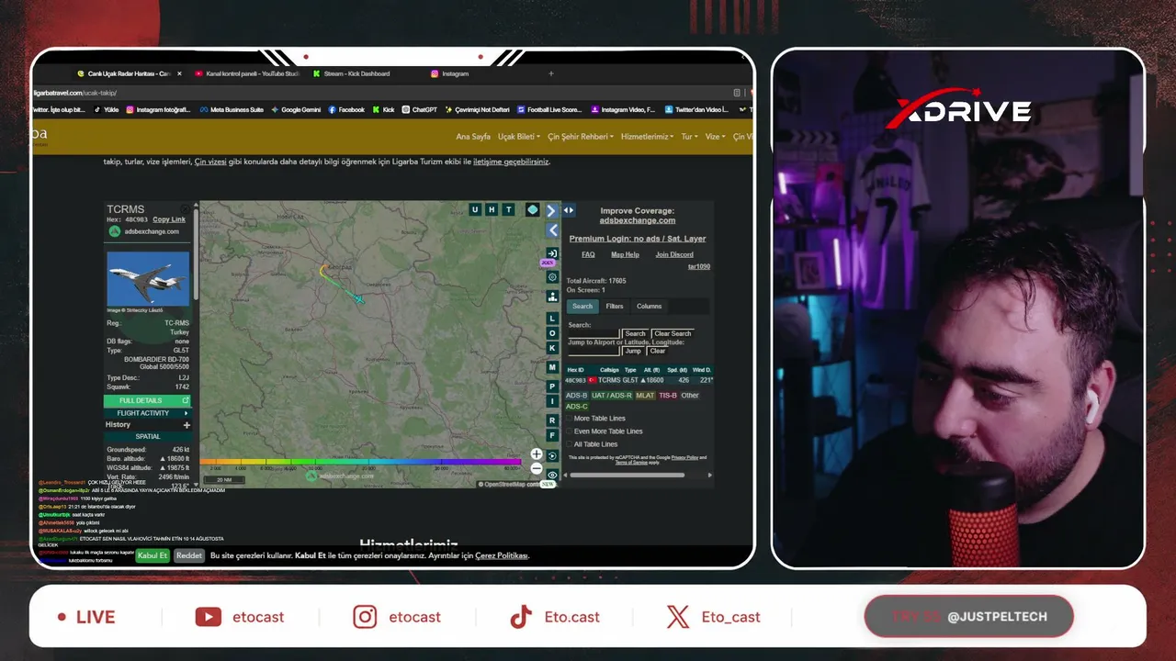Open the Çin Şehir Rehberi dropdown menu
The width and height of the screenshot is (1176, 661).
(x=581, y=137)
